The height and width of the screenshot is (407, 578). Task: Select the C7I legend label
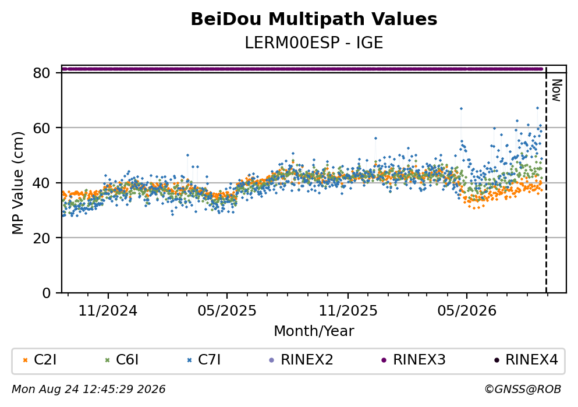210,360
